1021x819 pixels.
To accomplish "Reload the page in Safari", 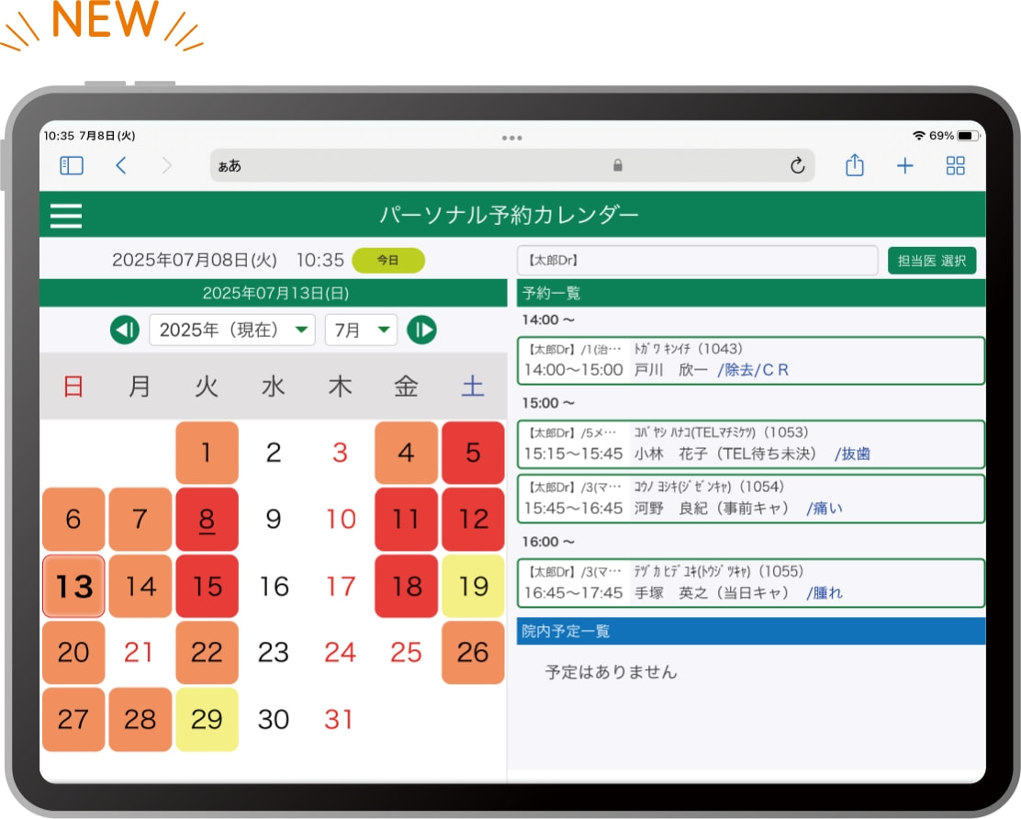I will pos(797,165).
